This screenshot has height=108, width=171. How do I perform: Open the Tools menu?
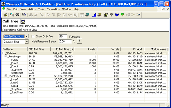(x=41, y=9)
